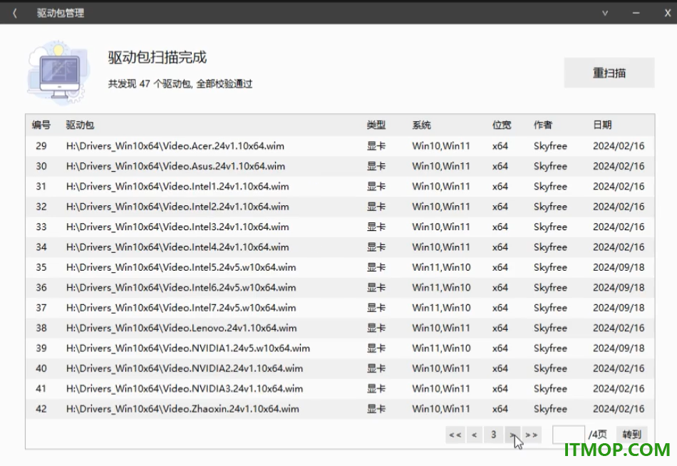Select the Video.Acer.24v1.10x64.wim row
This screenshot has width=677, height=466.
tap(340, 146)
